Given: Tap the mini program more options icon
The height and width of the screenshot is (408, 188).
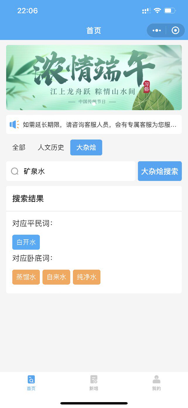Looking at the screenshot, I should [157, 31].
